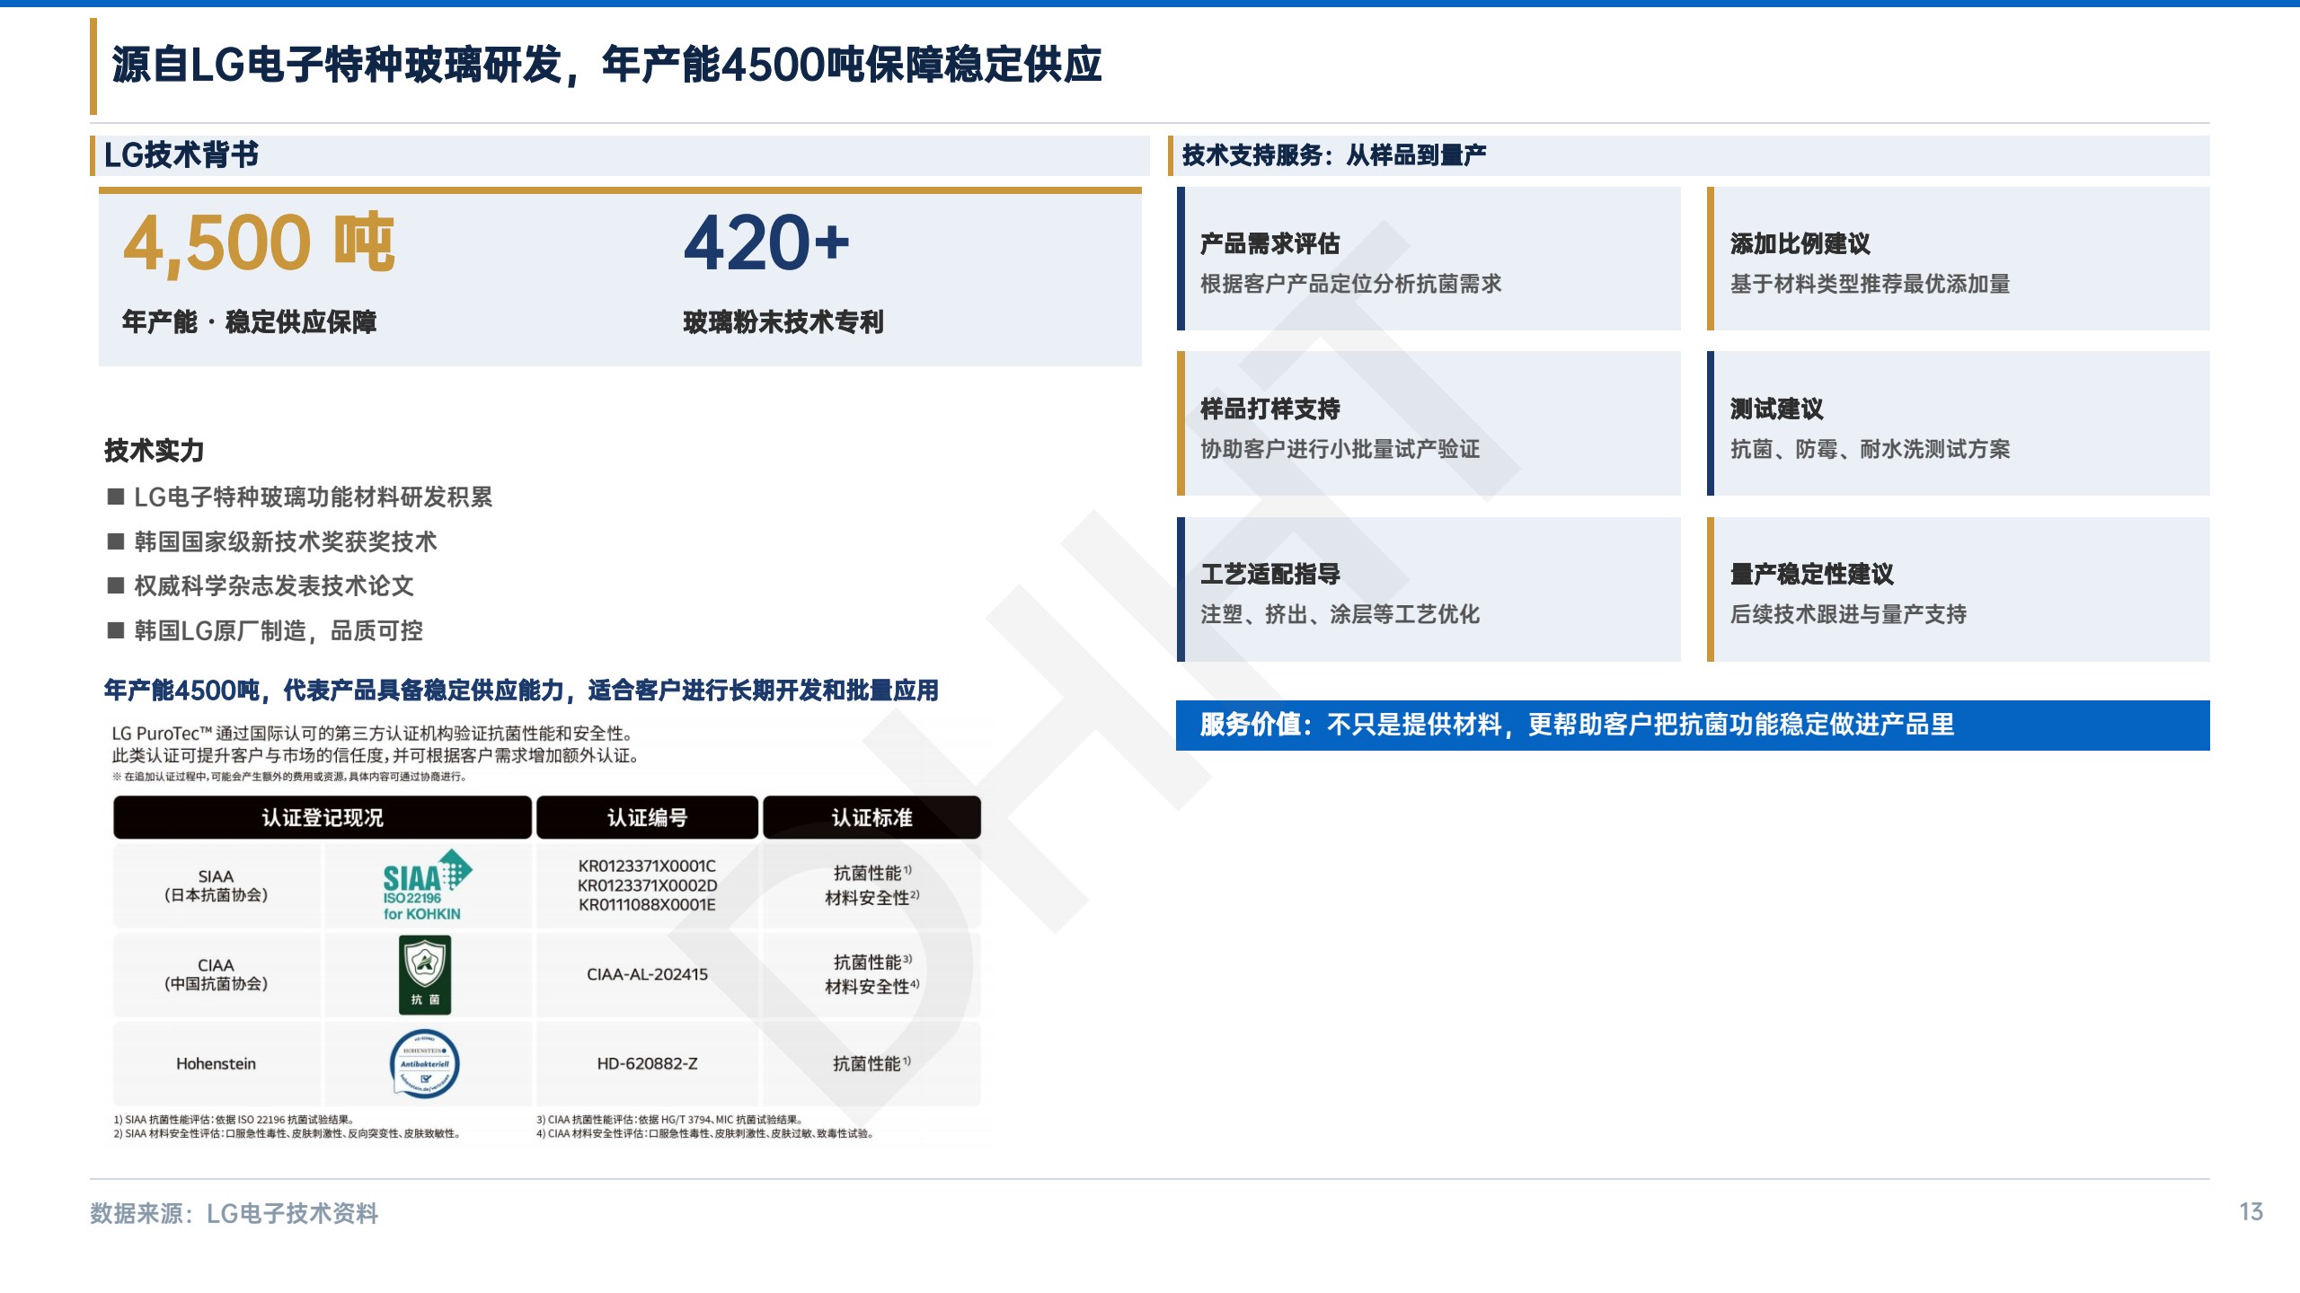Click the SIAA (日本抗菌协会) cell

pos(216,885)
